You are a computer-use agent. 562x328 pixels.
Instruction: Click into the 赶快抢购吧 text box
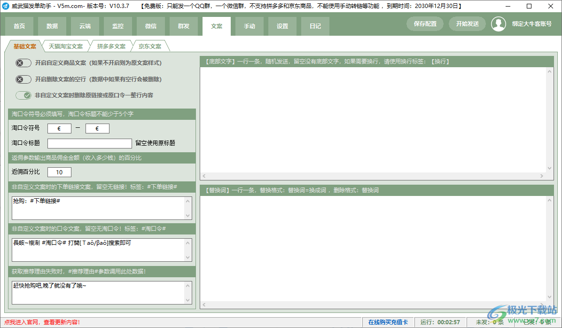point(98,292)
